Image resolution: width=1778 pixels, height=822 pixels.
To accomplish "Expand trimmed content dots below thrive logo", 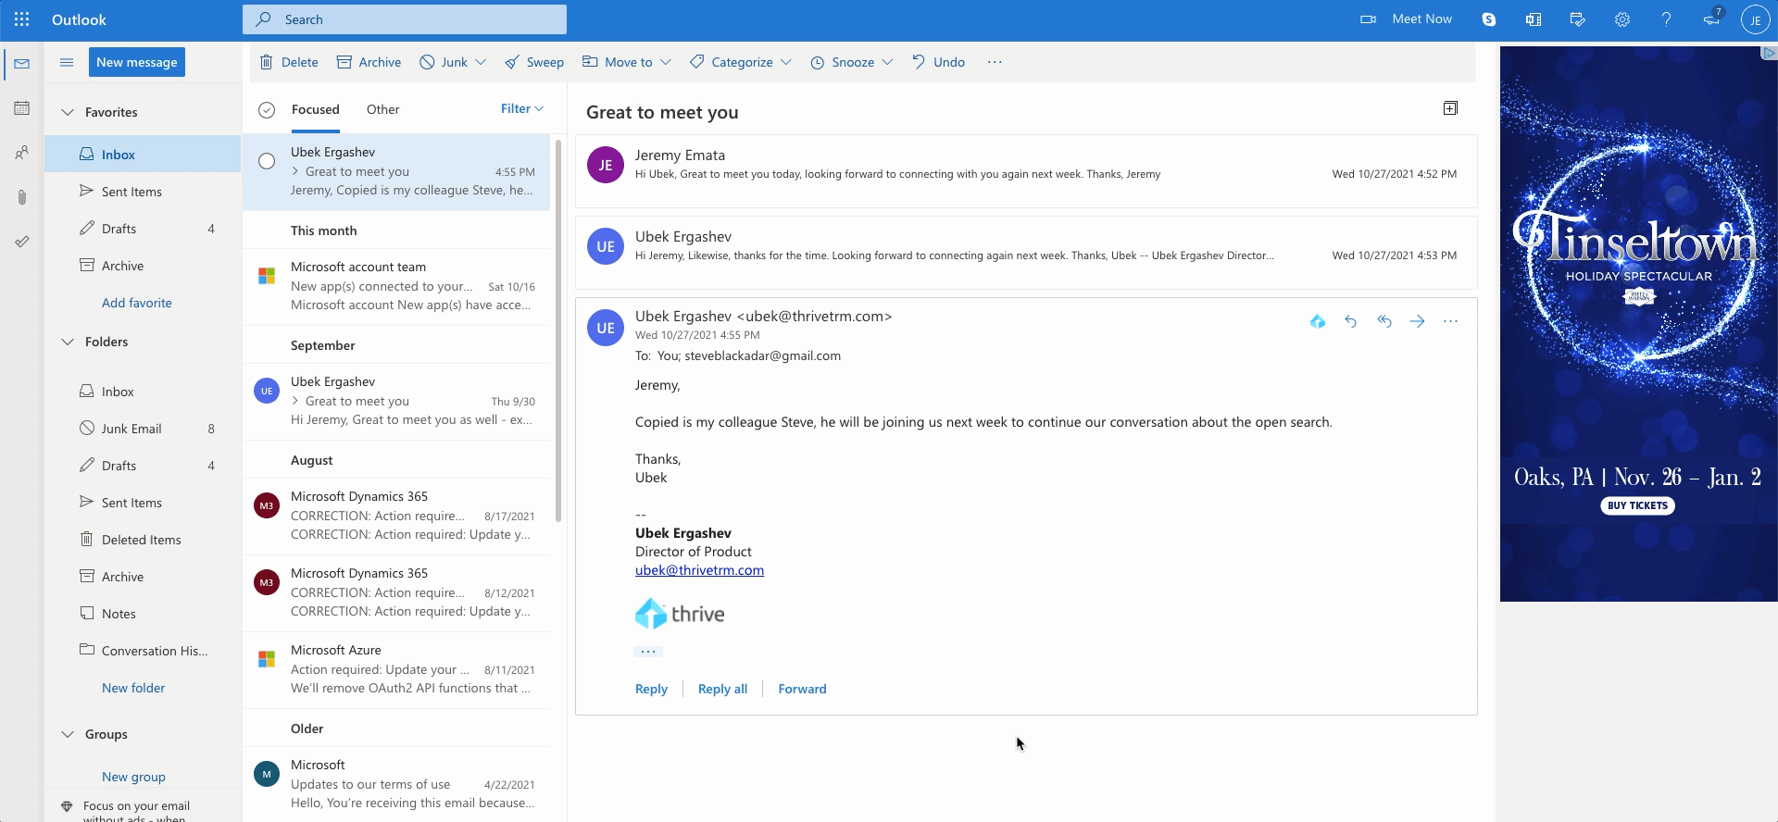I will tap(648, 652).
